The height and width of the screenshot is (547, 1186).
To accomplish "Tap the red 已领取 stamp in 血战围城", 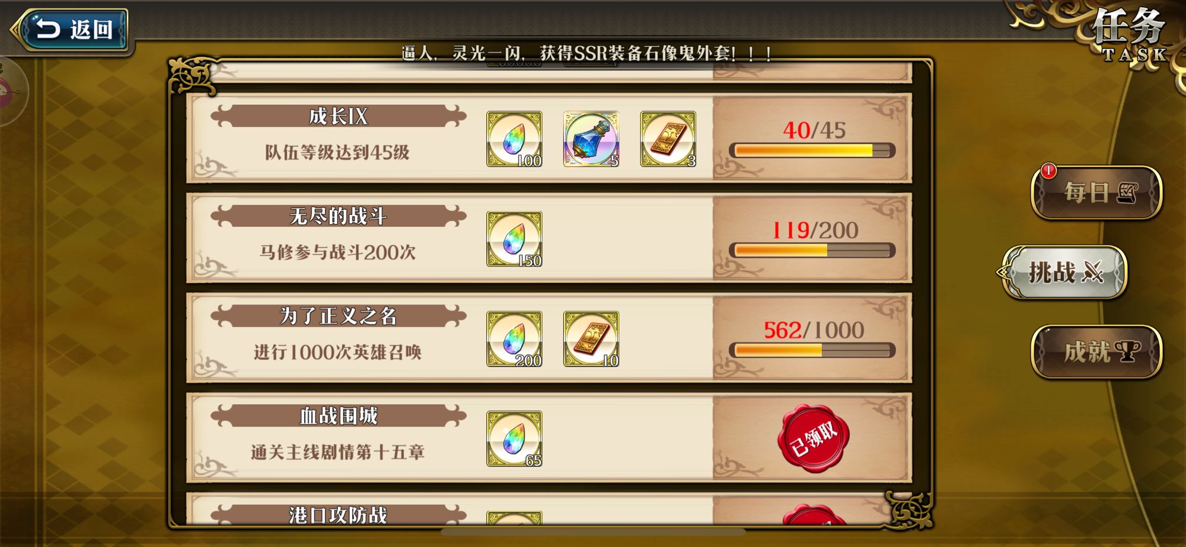I will click(x=813, y=439).
